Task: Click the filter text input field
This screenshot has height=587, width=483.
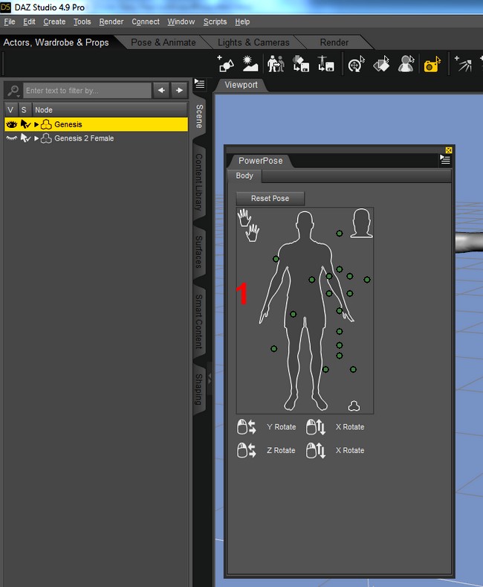Action: (88, 91)
